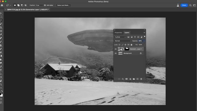The height and width of the screenshot is (111, 197).
Task: Select the Dodge tool
Action: [1, 63]
